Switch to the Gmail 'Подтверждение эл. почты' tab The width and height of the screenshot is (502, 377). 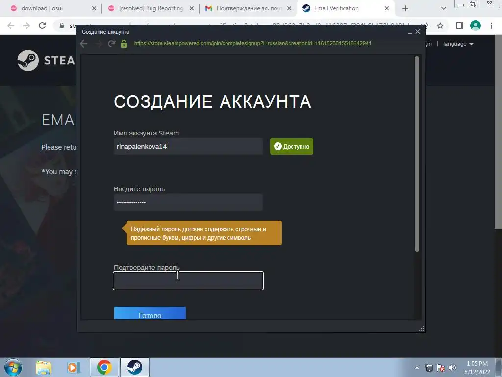[x=249, y=8]
